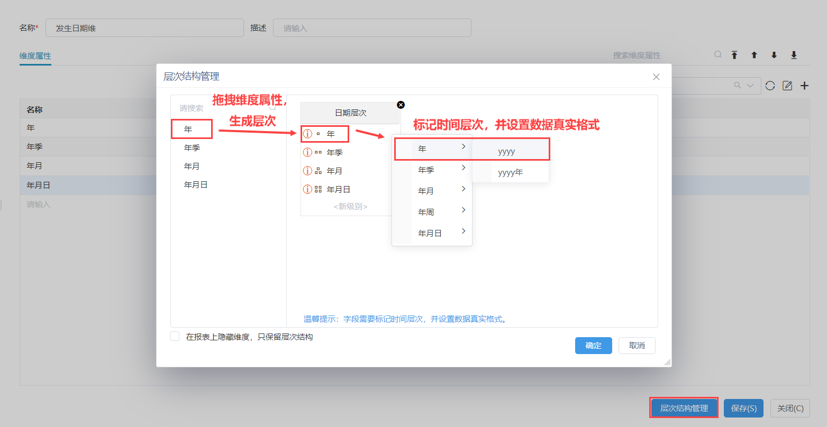
Task: Switch to the 维度属性 tab
Action: [x=35, y=55]
